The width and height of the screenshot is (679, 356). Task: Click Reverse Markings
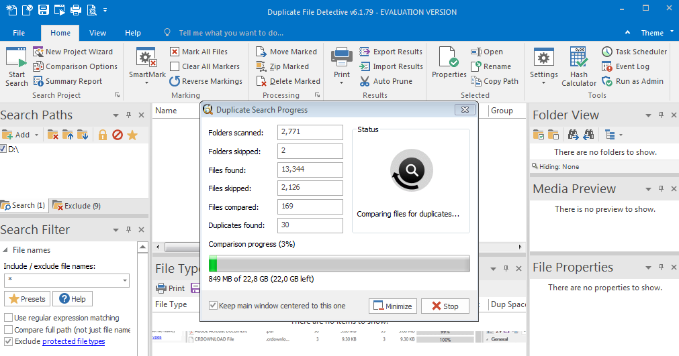click(x=206, y=81)
